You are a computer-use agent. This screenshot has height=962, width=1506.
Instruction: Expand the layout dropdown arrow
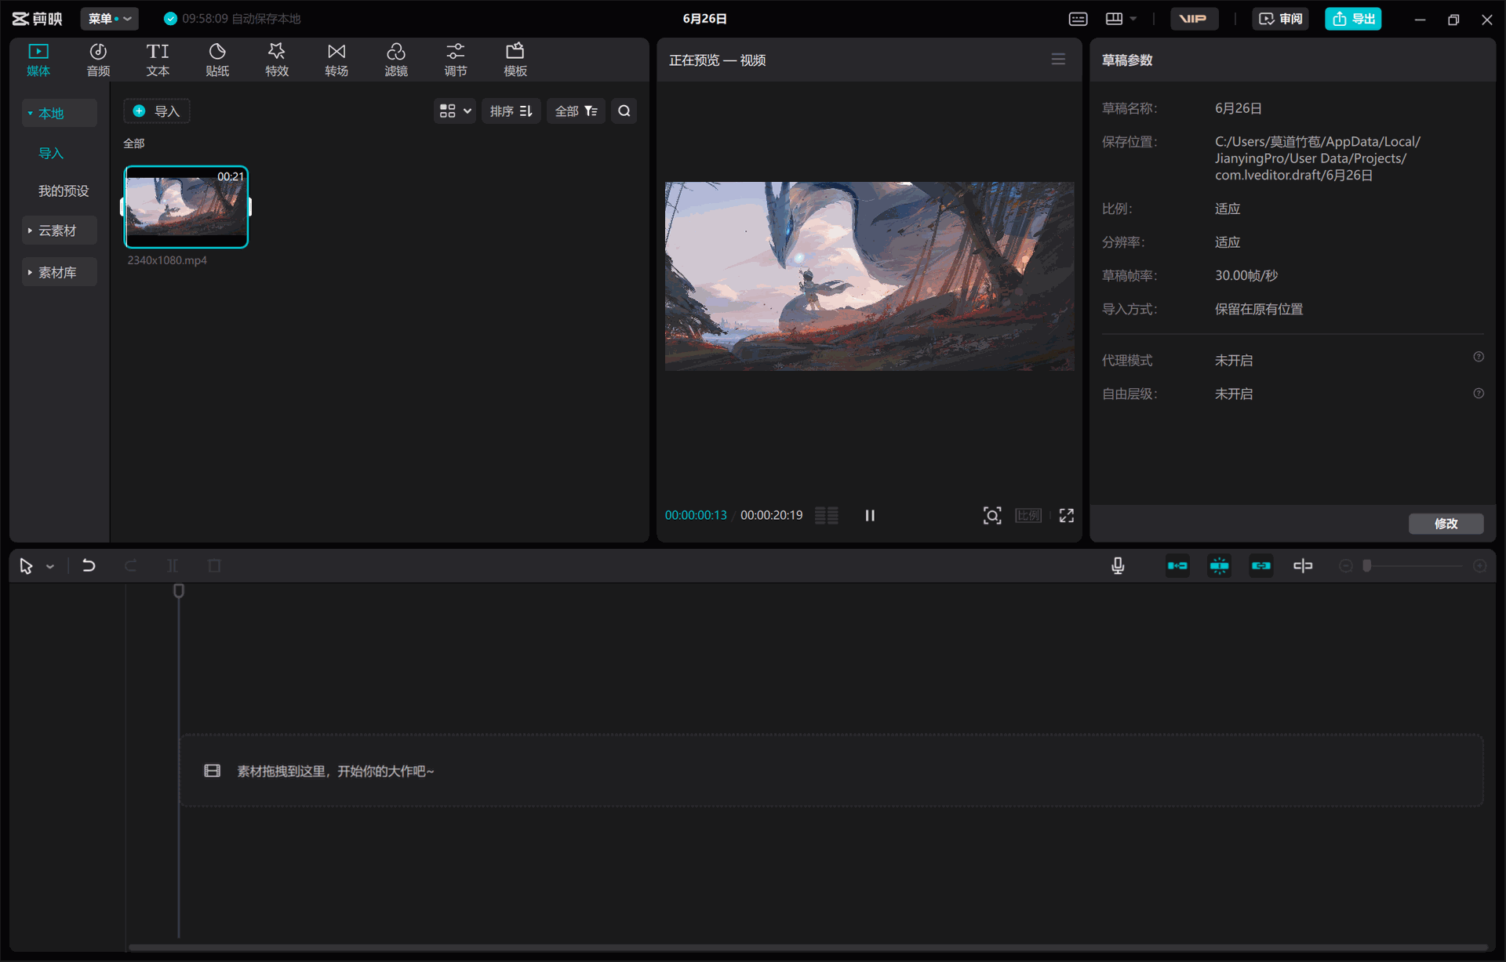[1133, 19]
